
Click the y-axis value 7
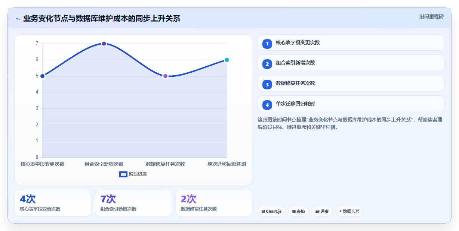click(x=37, y=44)
